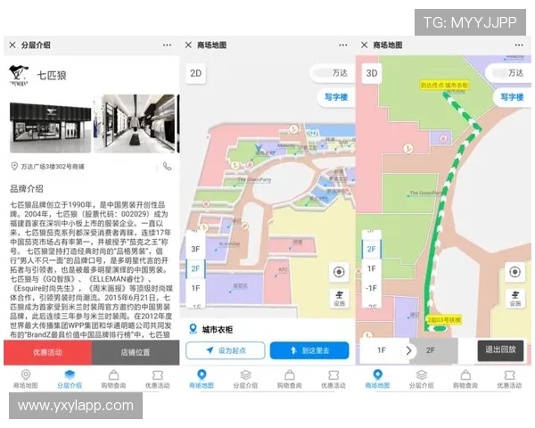Toggle the 2D view button on the map
This screenshot has height=428, width=535.
[196, 73]
